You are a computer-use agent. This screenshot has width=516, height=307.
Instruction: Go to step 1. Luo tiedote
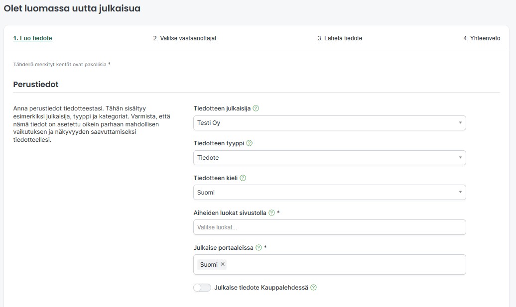click(x=32, y=38)
